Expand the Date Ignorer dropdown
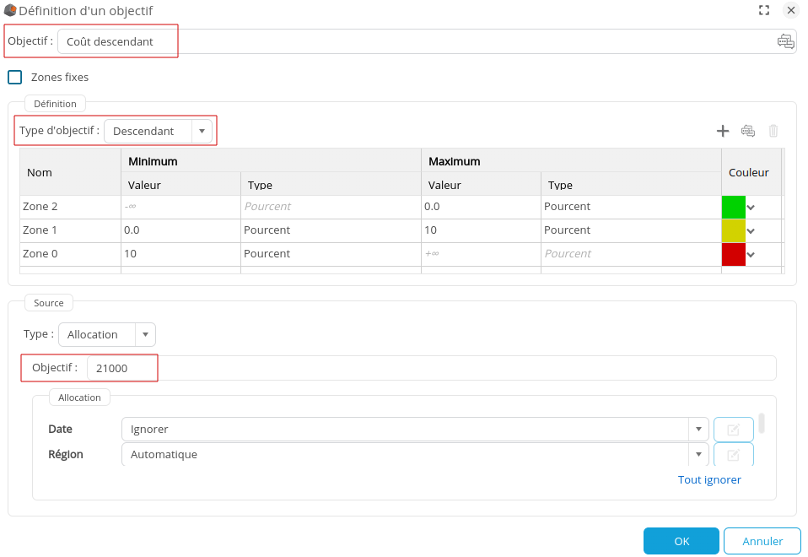 pos(698,430)
